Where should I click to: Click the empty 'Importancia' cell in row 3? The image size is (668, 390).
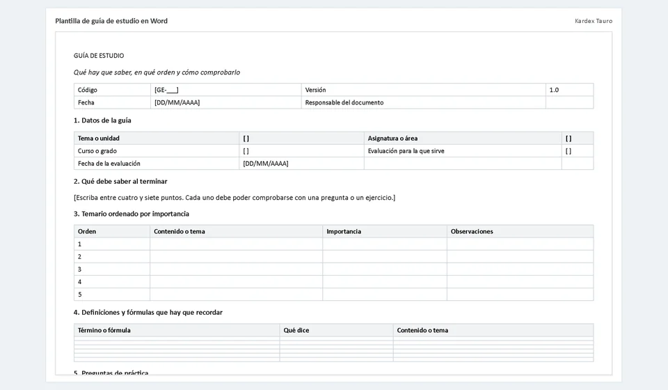pos(385,269)
